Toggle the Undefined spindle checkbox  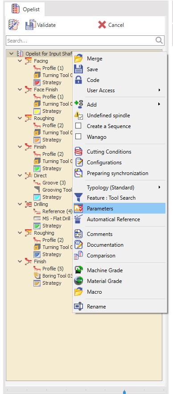click(x=80, y=117)
